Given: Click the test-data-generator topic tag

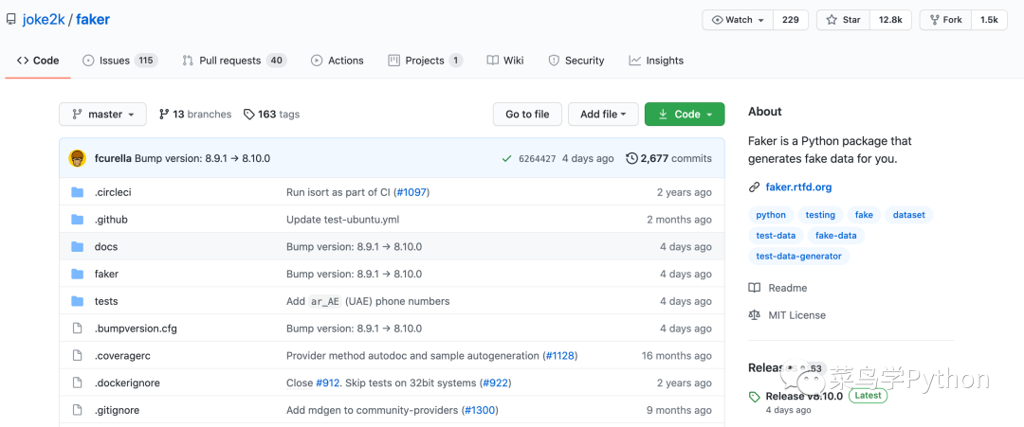Looking at the screenshot, I should tap(798, 257).
